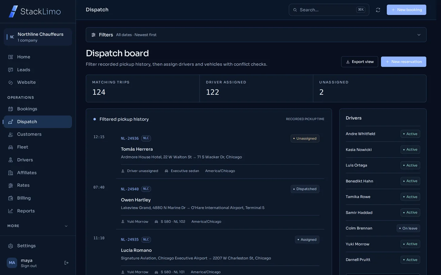441x275 pixels.
Task: Click the Fleet car icon
Action: [x=11, y=147]
